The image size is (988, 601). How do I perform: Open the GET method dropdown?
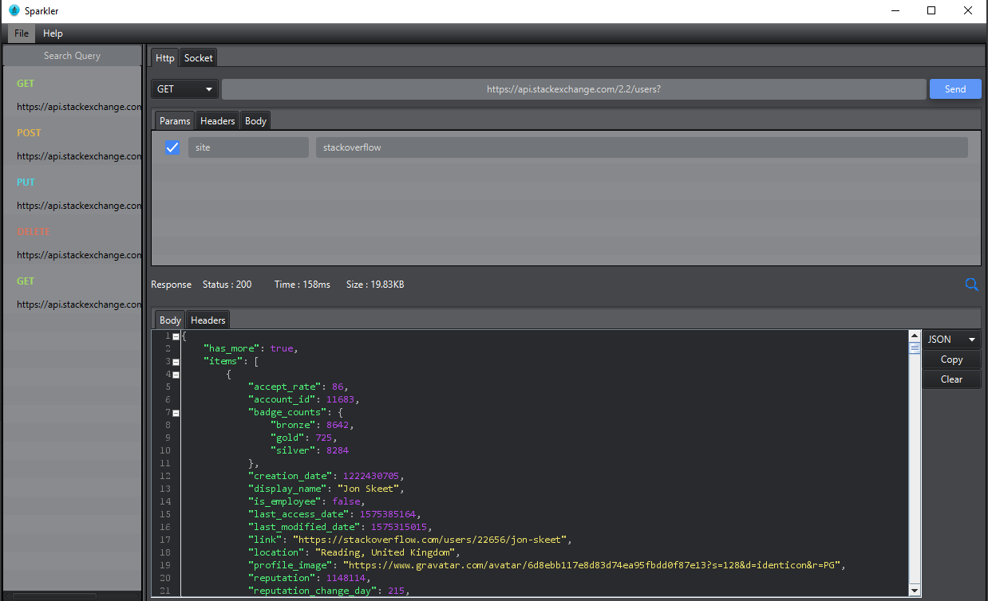click(x=185, y=89)
